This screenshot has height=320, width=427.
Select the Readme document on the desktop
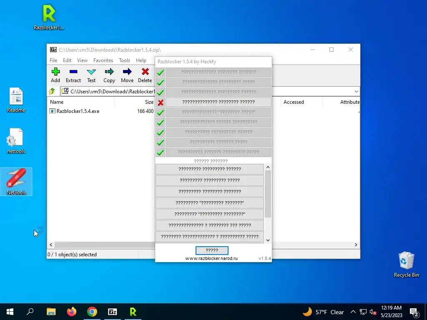[x=16, y=100]
